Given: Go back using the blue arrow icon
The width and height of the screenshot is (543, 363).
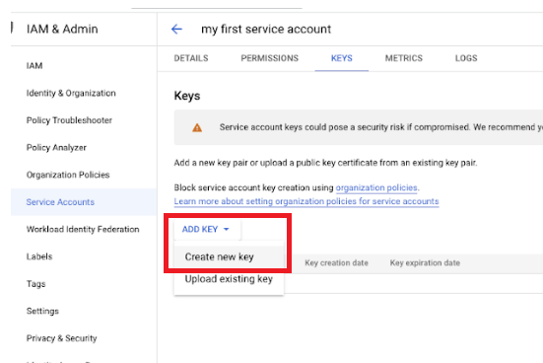Looking at the screenshot, I should point(176,30).
